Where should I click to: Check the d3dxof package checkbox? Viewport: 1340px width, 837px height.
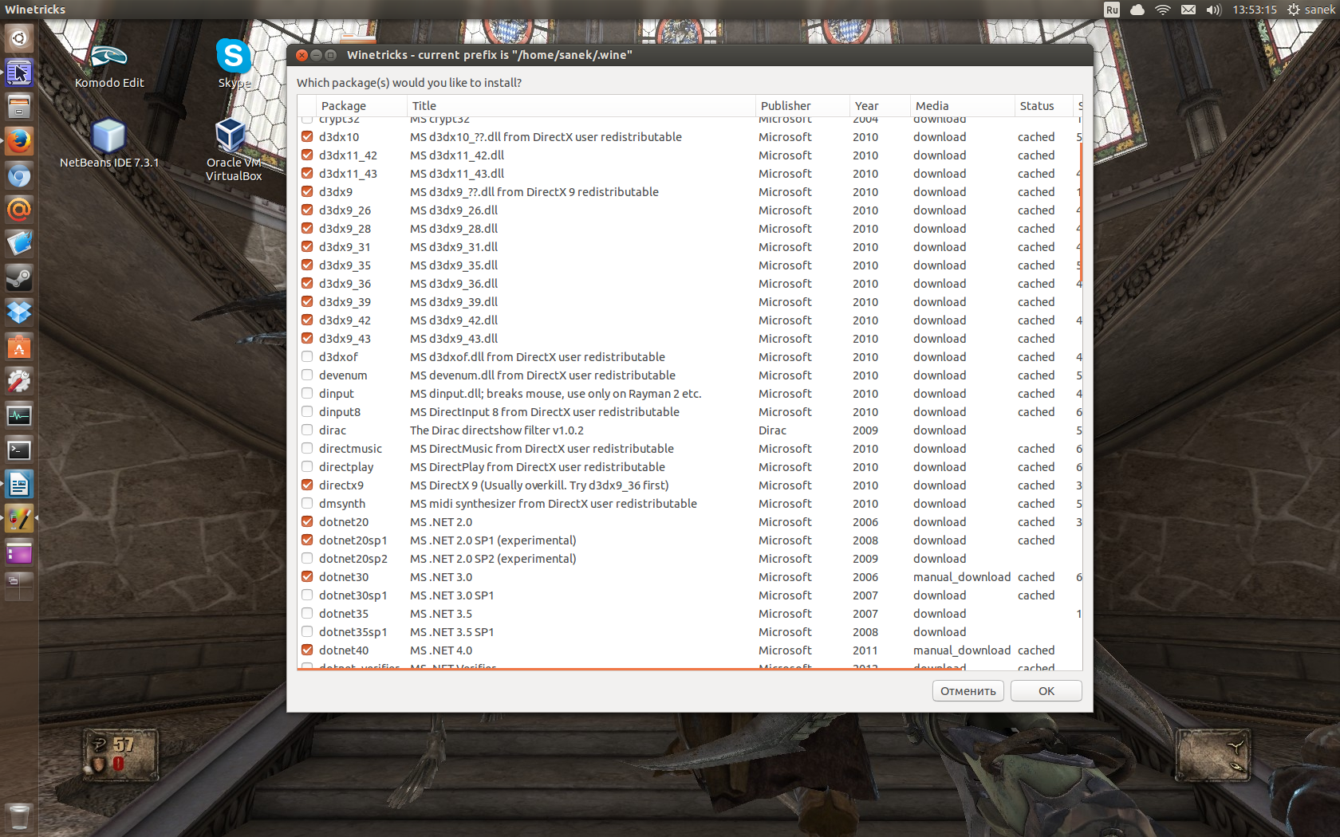point(307,356)
